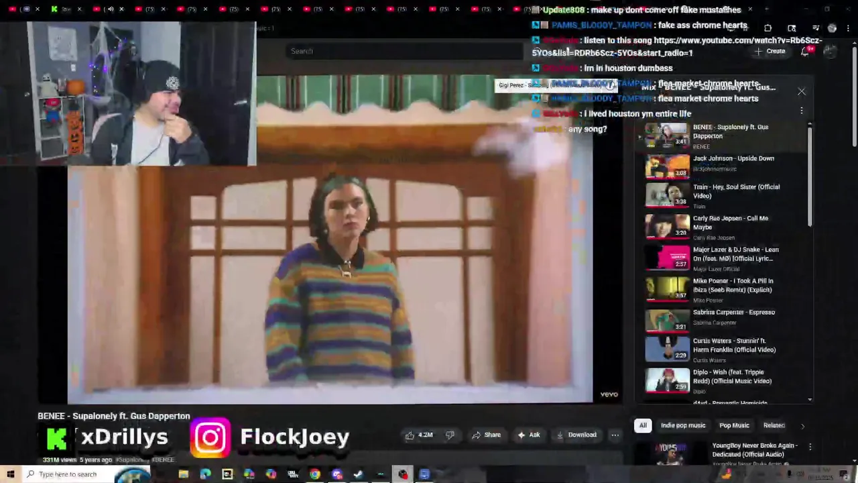Play Jack Johnson - Upside Down from the mix
This screenshot has height=483, width=858.
click(x=723, y=166)
